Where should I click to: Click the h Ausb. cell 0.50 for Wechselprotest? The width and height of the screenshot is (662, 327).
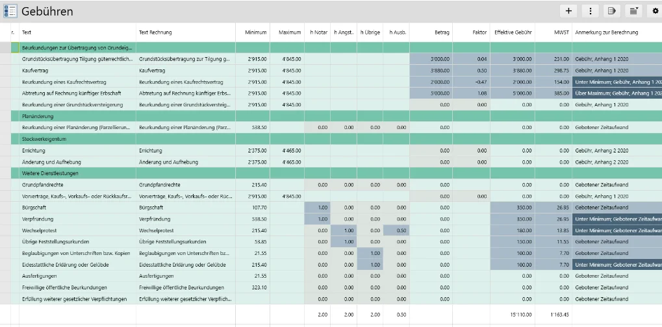coord(396,230)
